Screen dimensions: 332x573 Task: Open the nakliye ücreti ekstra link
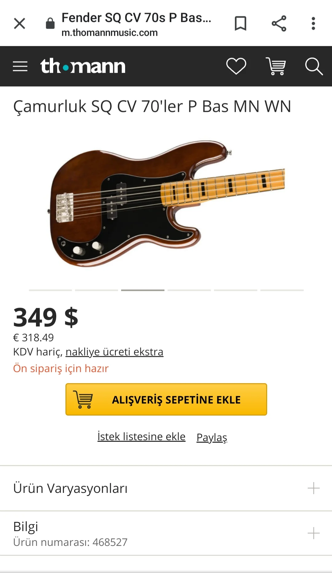(114, 352)
